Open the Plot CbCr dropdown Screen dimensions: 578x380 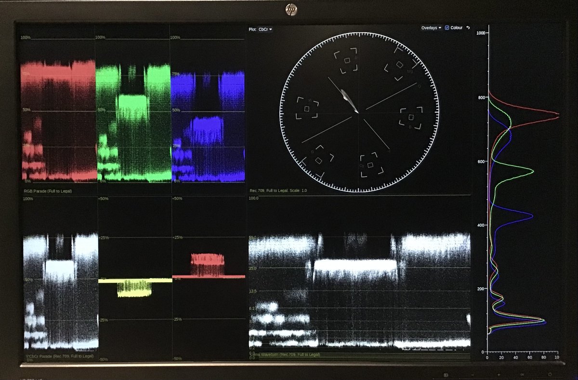pos(265,29)
